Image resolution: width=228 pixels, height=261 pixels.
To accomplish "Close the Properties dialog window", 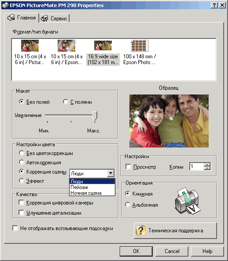I will (x=222, y=5).
